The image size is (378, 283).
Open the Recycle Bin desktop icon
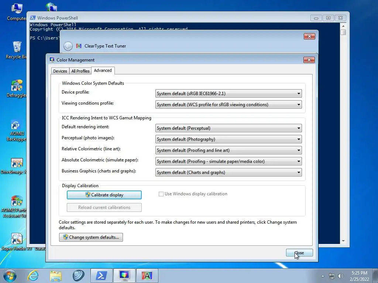16,50
